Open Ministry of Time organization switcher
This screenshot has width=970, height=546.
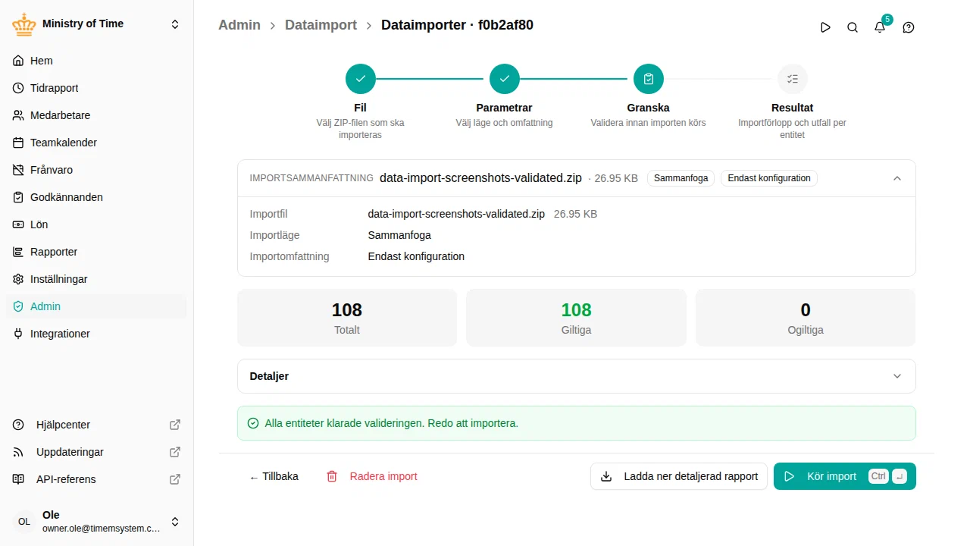click(x=97, y=24)
